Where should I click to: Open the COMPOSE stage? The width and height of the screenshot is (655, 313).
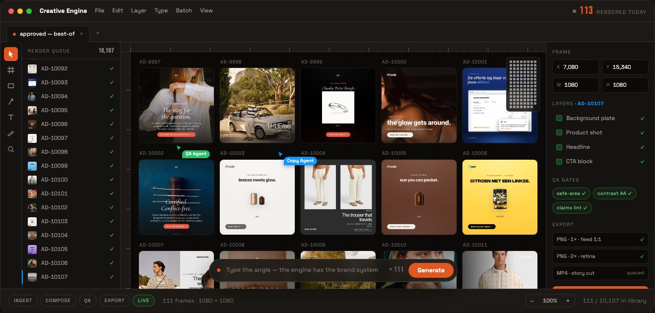58,301
